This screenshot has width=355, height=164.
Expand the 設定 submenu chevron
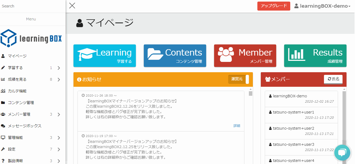click(59, 149)
